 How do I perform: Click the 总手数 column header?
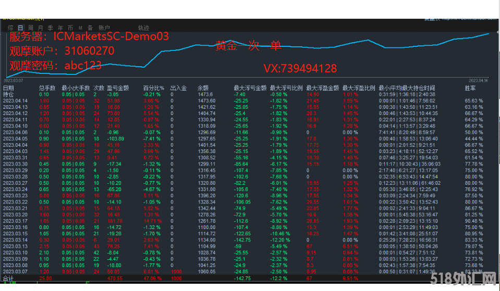(47, 88)
